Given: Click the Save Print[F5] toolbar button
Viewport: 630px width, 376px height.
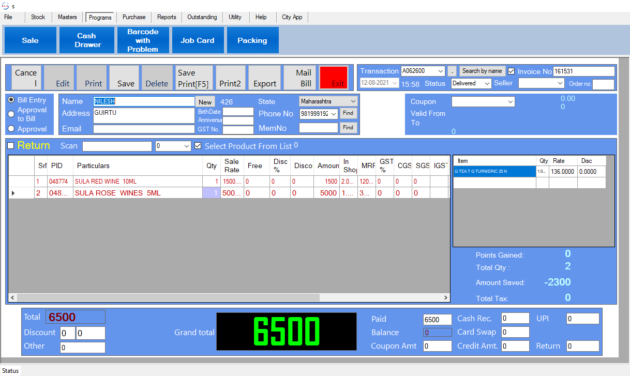Looking at the screenshot, I should click(194, 78).
